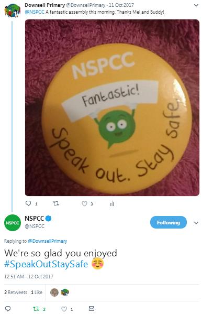
Task: Reply to the Downsell Primary tweet
Action: [x=28, y=203]
